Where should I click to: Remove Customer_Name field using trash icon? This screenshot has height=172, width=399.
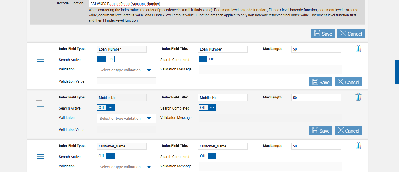pos(358,146)
